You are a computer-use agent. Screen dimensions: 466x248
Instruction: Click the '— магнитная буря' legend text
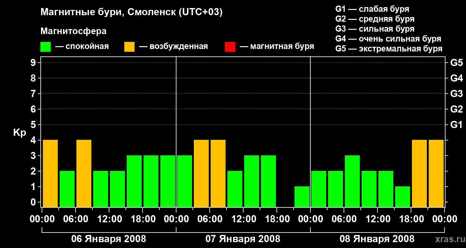pyautogui.click(x=277, y=47)
